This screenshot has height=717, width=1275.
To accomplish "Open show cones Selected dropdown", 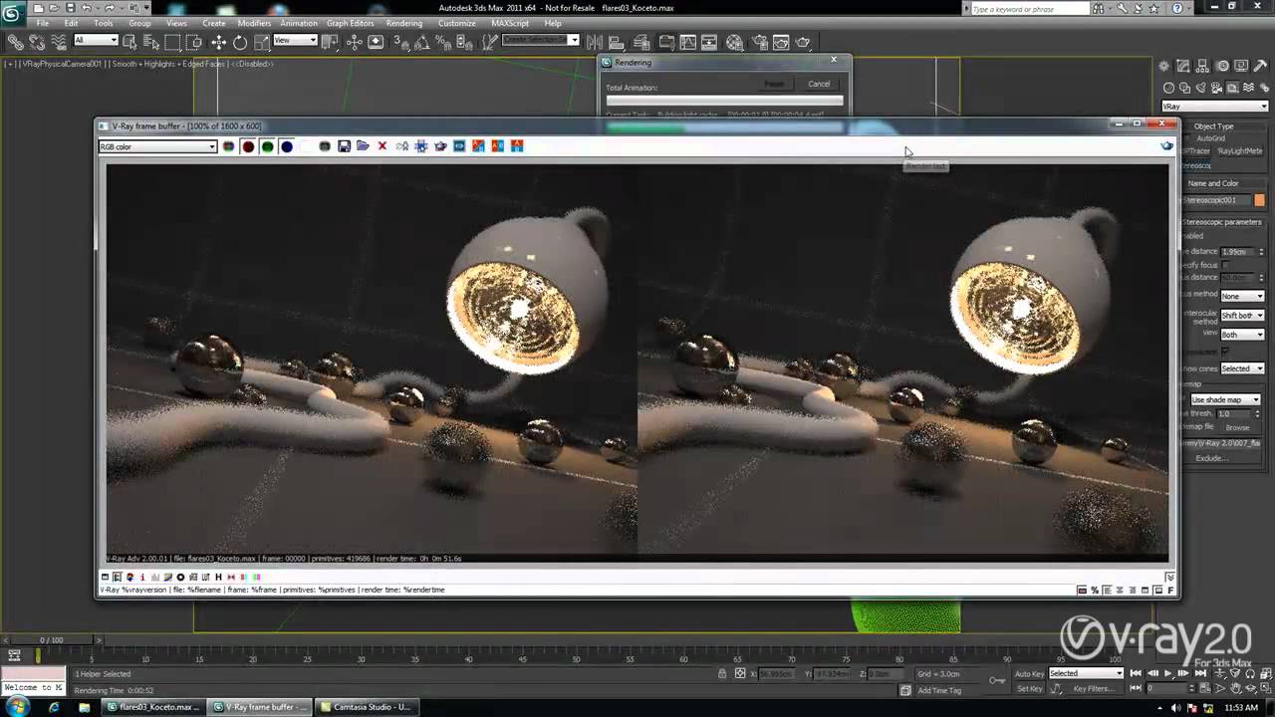I will pyautogui.click(x=1242, y=368).
